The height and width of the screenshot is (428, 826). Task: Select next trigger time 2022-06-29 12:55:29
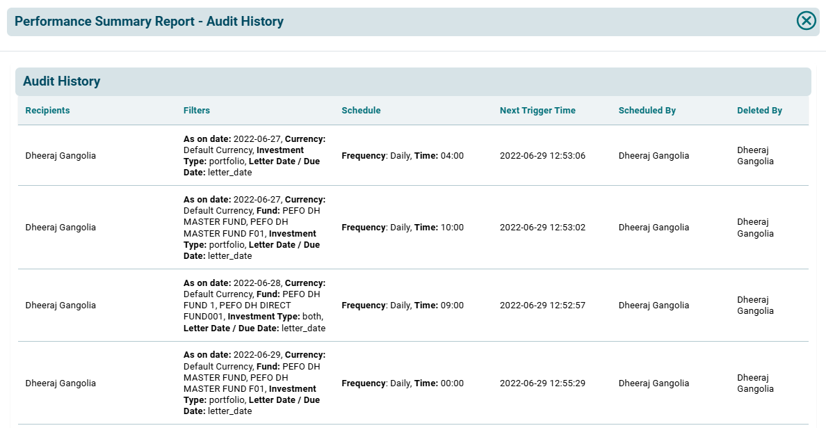[x=542, y=383]
